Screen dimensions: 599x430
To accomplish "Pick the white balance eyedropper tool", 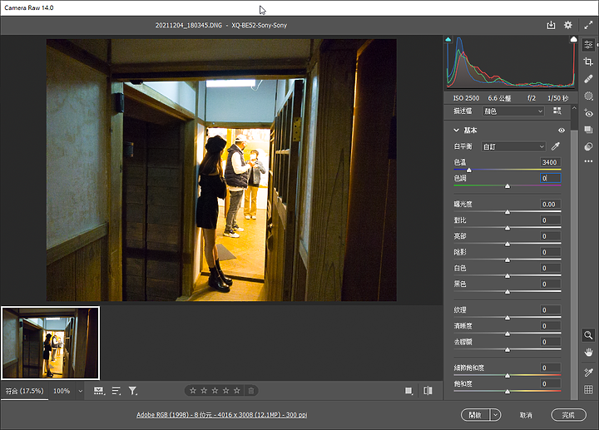I will [556, 146].
